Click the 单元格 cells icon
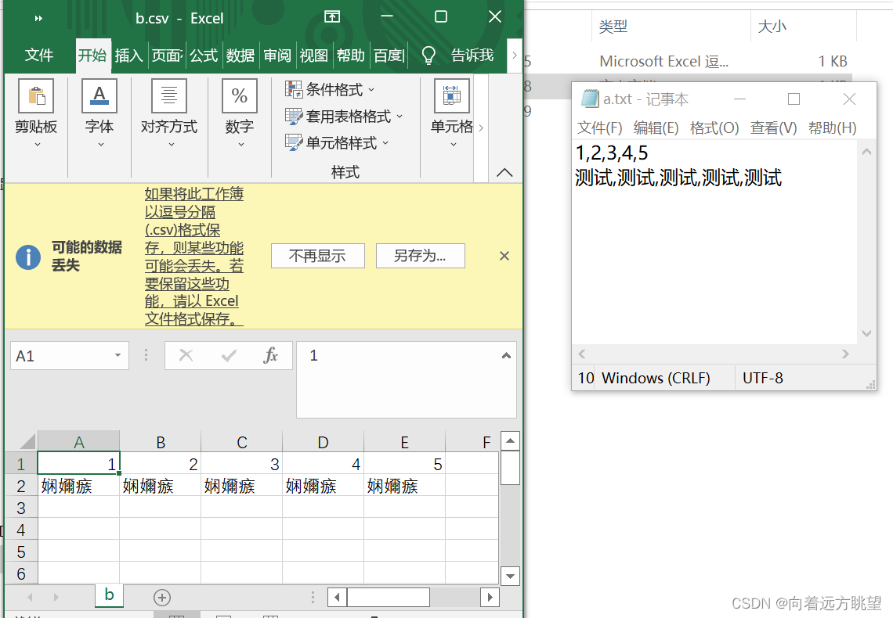The width and height of the screenshot is (893, 618). [x=452, y=95]
